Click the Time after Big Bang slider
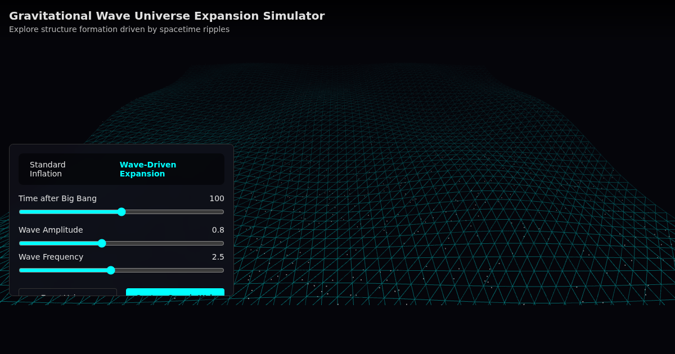The image size is (675, 354). [121, 212]
